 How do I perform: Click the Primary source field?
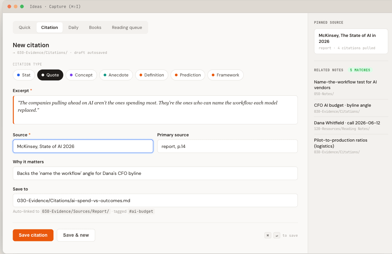228,146
